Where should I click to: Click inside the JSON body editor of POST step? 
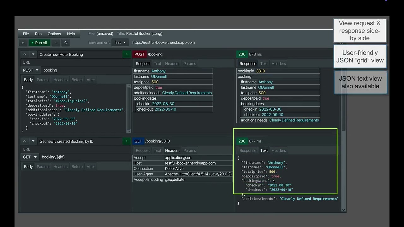(74, 108)
